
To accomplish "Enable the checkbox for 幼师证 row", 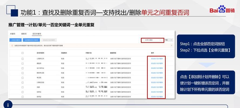I will (x=23, y=92).
